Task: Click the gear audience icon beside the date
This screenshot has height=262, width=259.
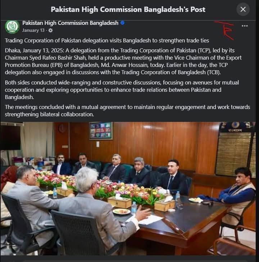Action: click(x=50, y=30)
